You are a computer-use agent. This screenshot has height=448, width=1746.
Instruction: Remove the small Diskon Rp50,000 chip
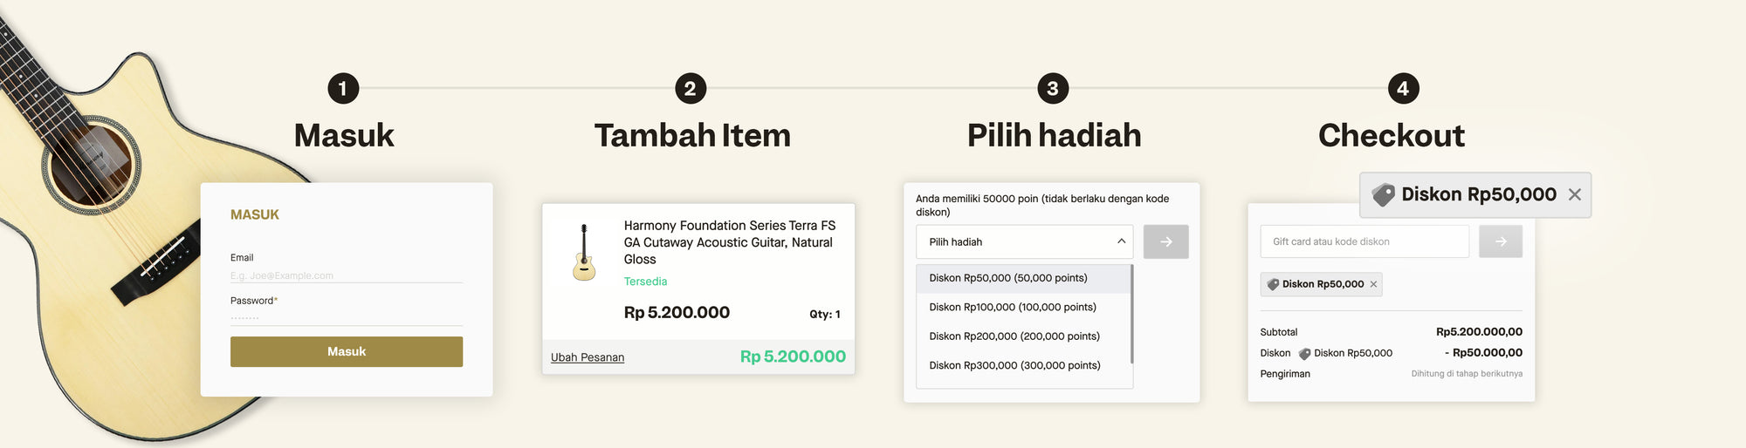1373,284
